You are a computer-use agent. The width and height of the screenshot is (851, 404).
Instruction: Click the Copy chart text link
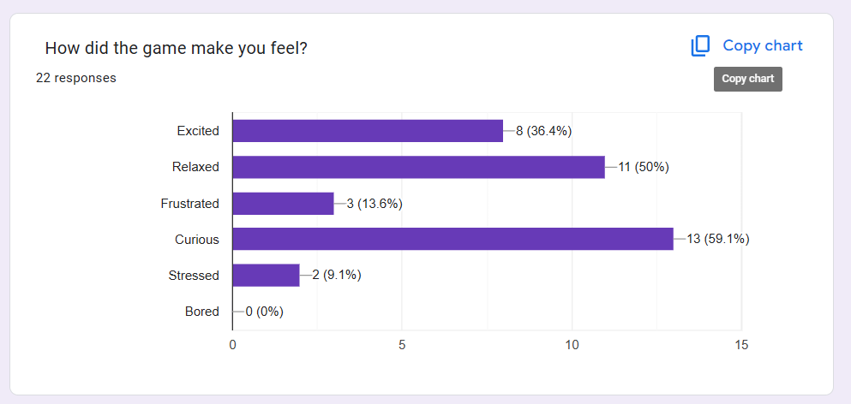click(762, 46)
